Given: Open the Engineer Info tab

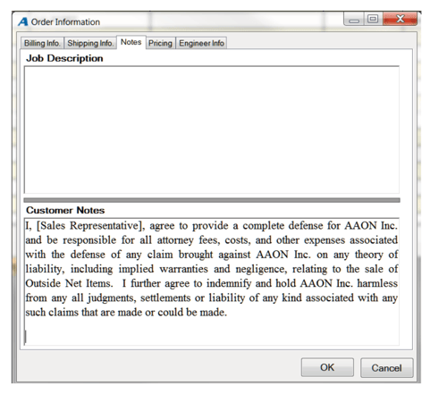Looking at the screenshot, I should [201, 43].
